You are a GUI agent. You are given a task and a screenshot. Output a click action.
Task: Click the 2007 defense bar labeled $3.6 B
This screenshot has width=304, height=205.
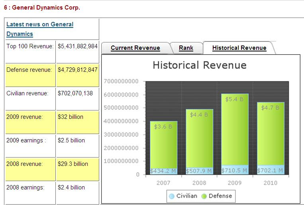click(x=164, y=145)
